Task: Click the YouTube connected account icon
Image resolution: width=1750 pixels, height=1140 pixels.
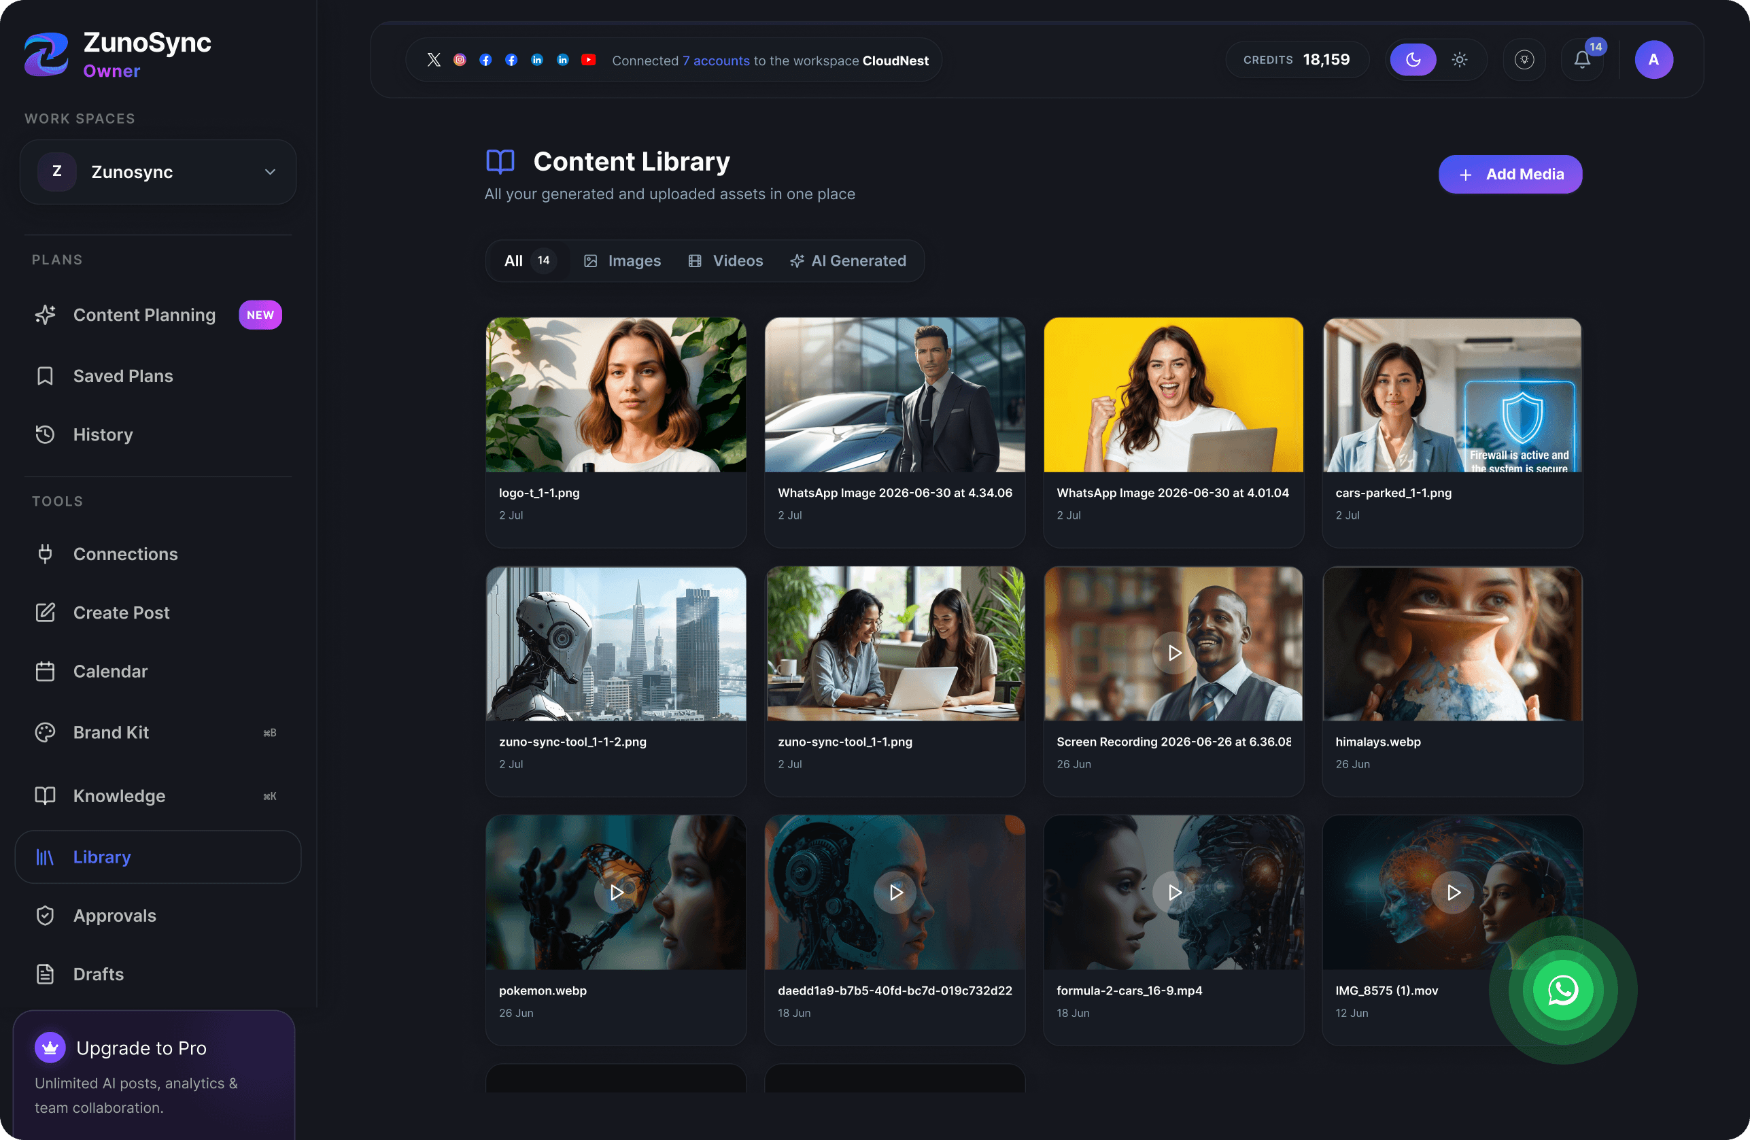Action: coord(588,61)
